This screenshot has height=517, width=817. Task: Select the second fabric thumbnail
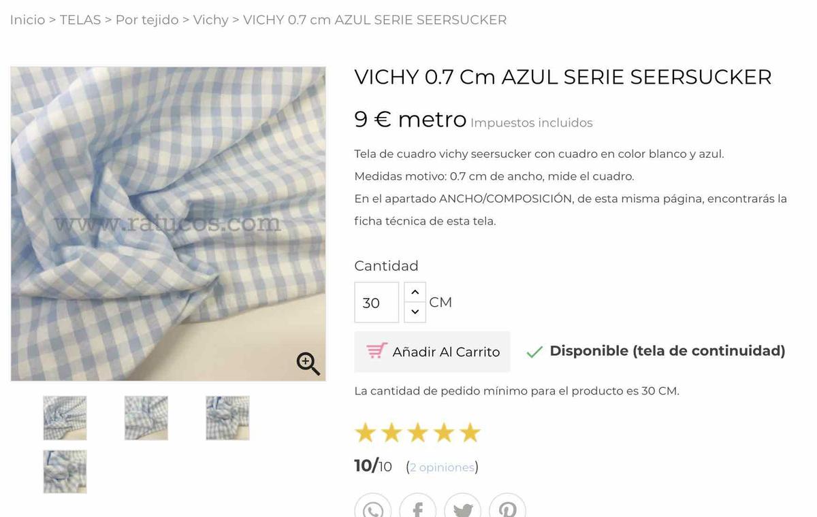146,418
